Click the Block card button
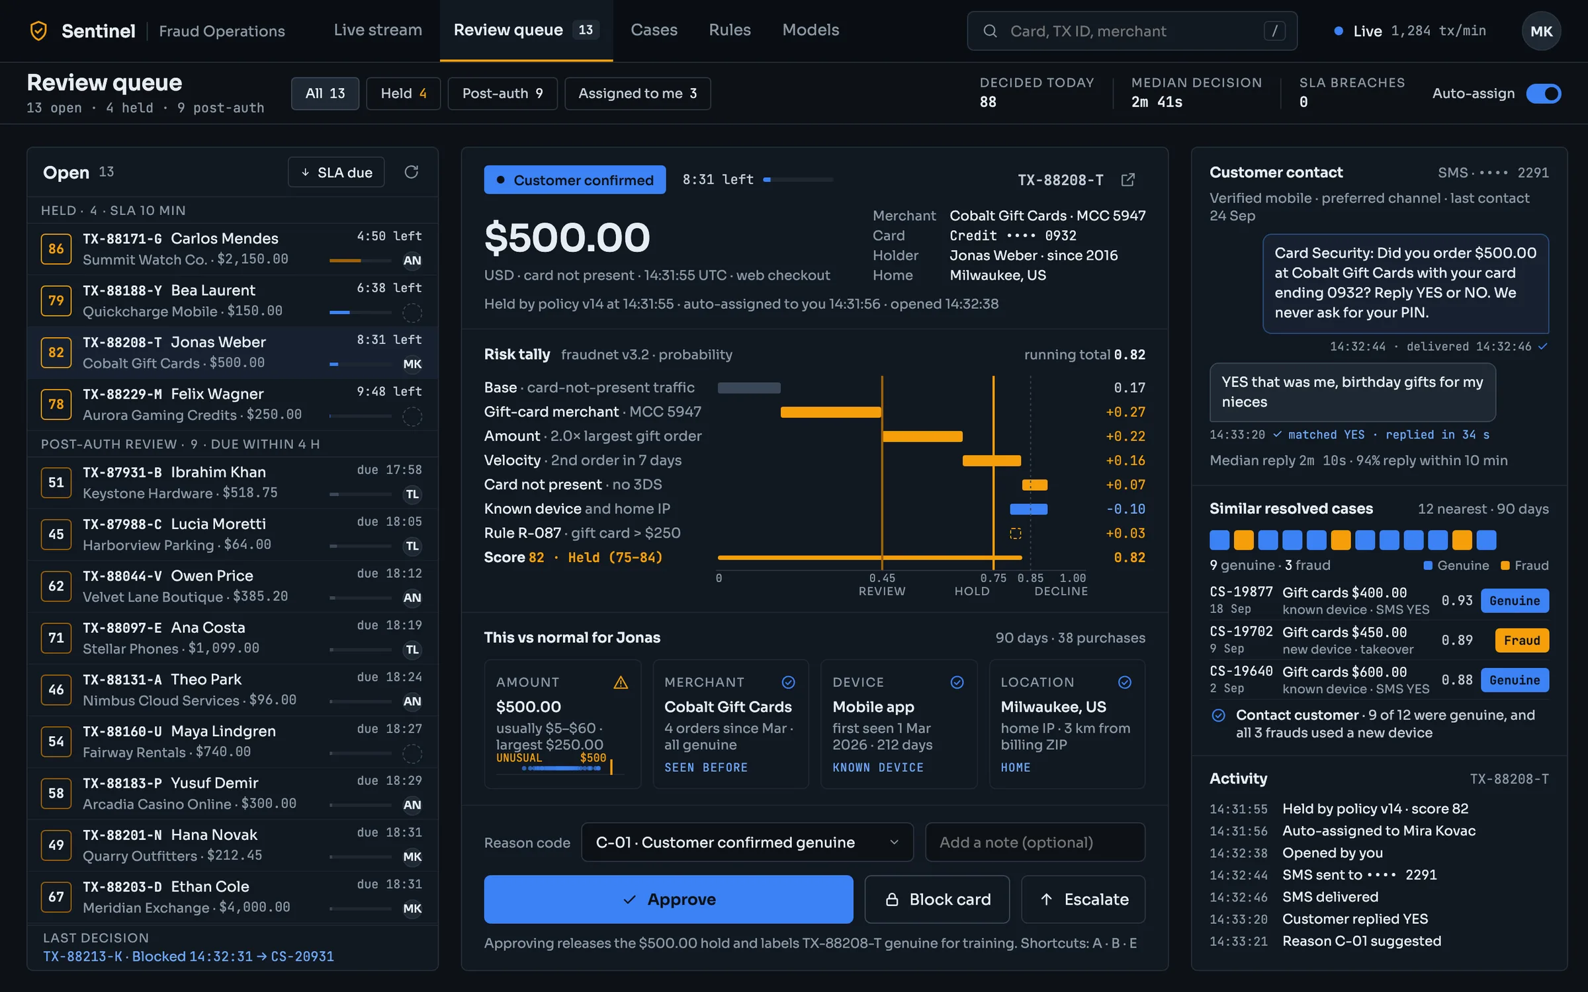This screenshot has width=1588, height=992. click(x=937, y=899)
